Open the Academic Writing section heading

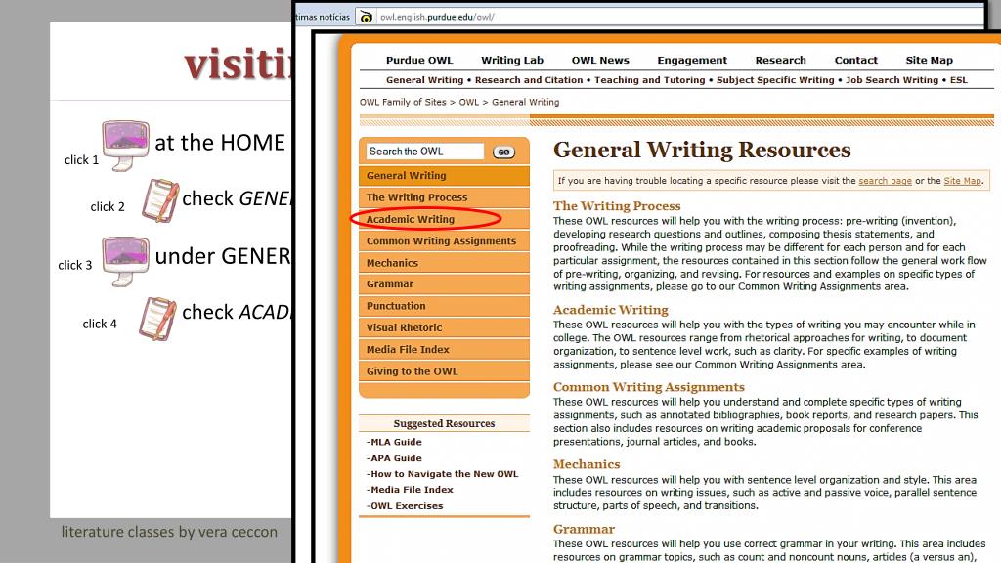[x=610, y=310]
